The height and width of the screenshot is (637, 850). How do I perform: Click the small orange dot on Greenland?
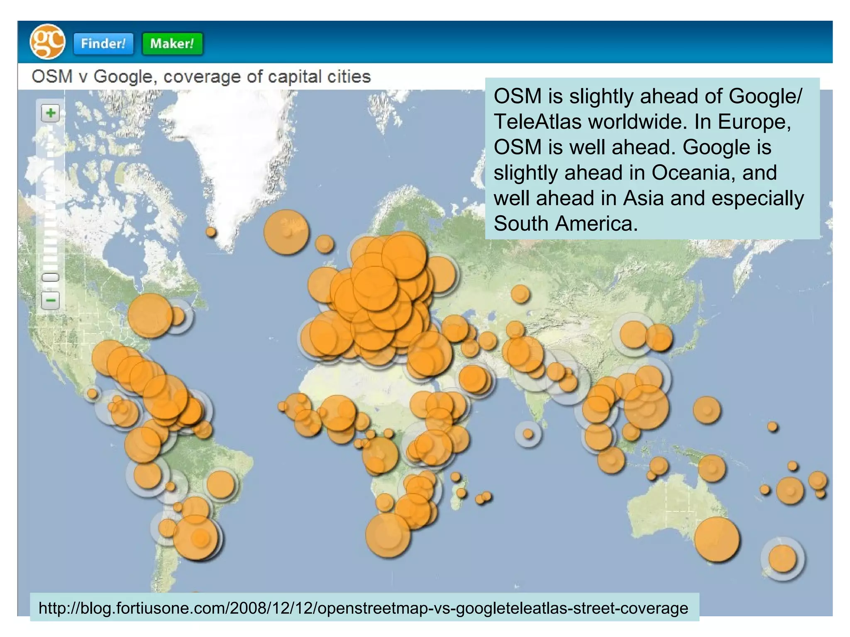tap(211, 232)
